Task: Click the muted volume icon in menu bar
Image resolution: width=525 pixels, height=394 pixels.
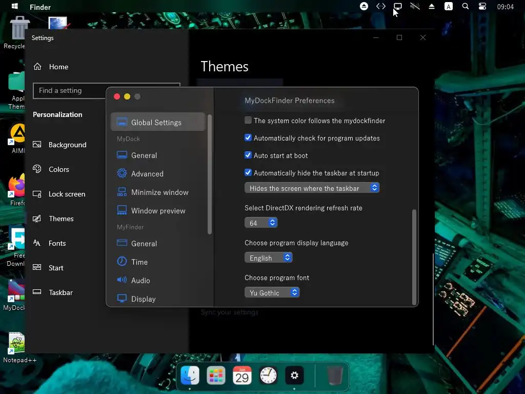Action: click(415, 6)
